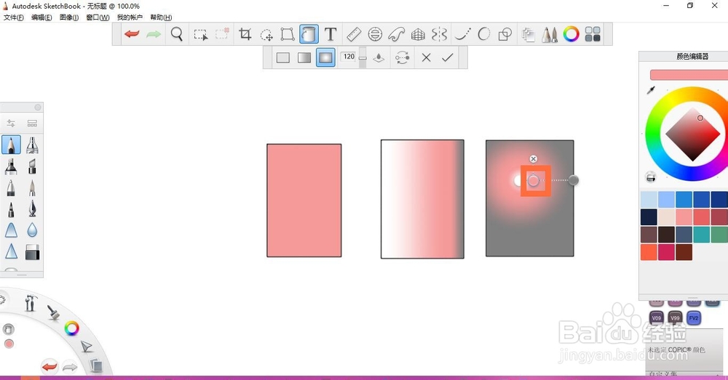Toggle Sample All Layers fill option
This screenshot has width=728, height=380.
(x=379, y=57)
